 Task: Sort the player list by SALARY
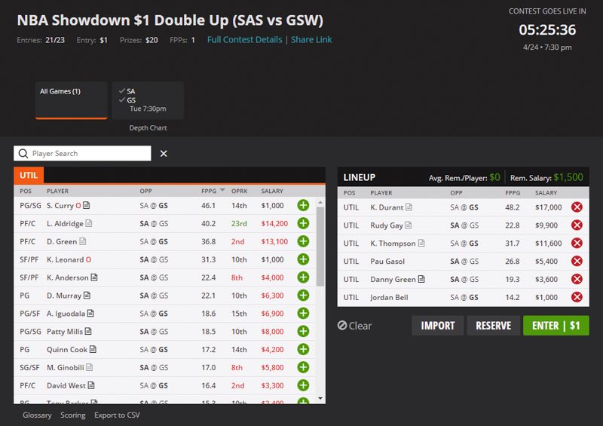click(272, 191)
